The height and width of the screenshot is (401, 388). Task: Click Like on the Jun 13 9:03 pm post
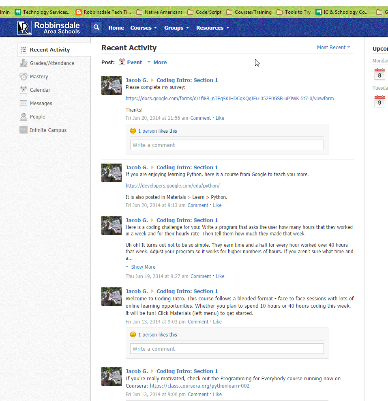pos(217,322)
